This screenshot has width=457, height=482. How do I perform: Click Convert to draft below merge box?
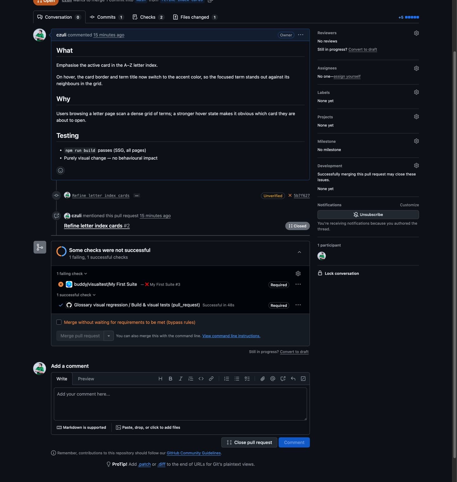click(x=294, y=351)
